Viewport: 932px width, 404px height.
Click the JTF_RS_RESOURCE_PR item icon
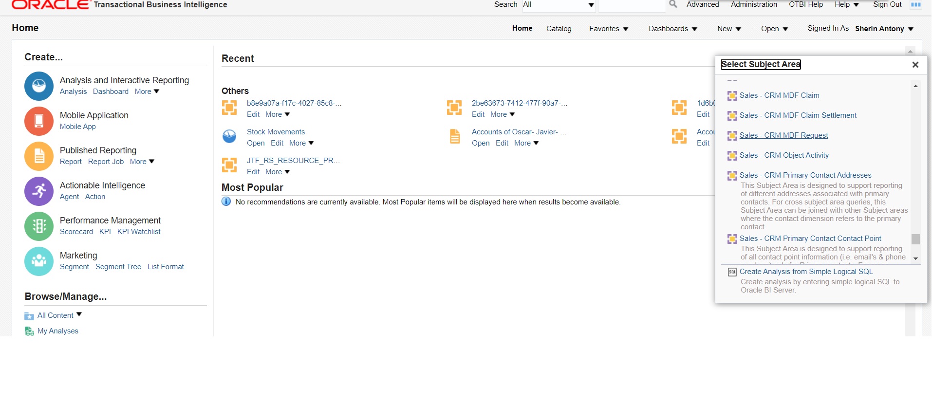(x=229, y=165)
